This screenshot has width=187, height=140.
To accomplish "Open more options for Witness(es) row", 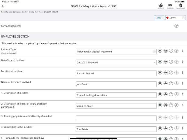I will click(182, 128).
